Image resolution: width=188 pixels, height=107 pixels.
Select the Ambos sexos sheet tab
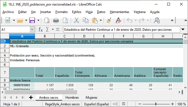[49, 98]
